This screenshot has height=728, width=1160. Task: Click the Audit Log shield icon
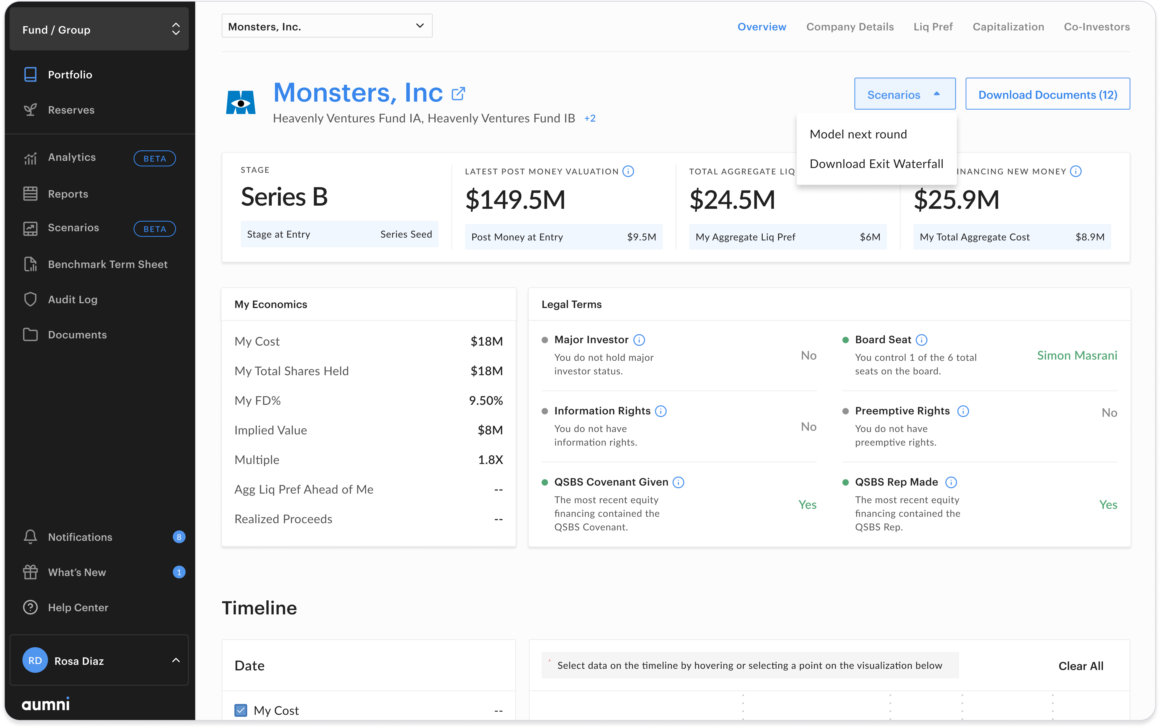point(30,299)
